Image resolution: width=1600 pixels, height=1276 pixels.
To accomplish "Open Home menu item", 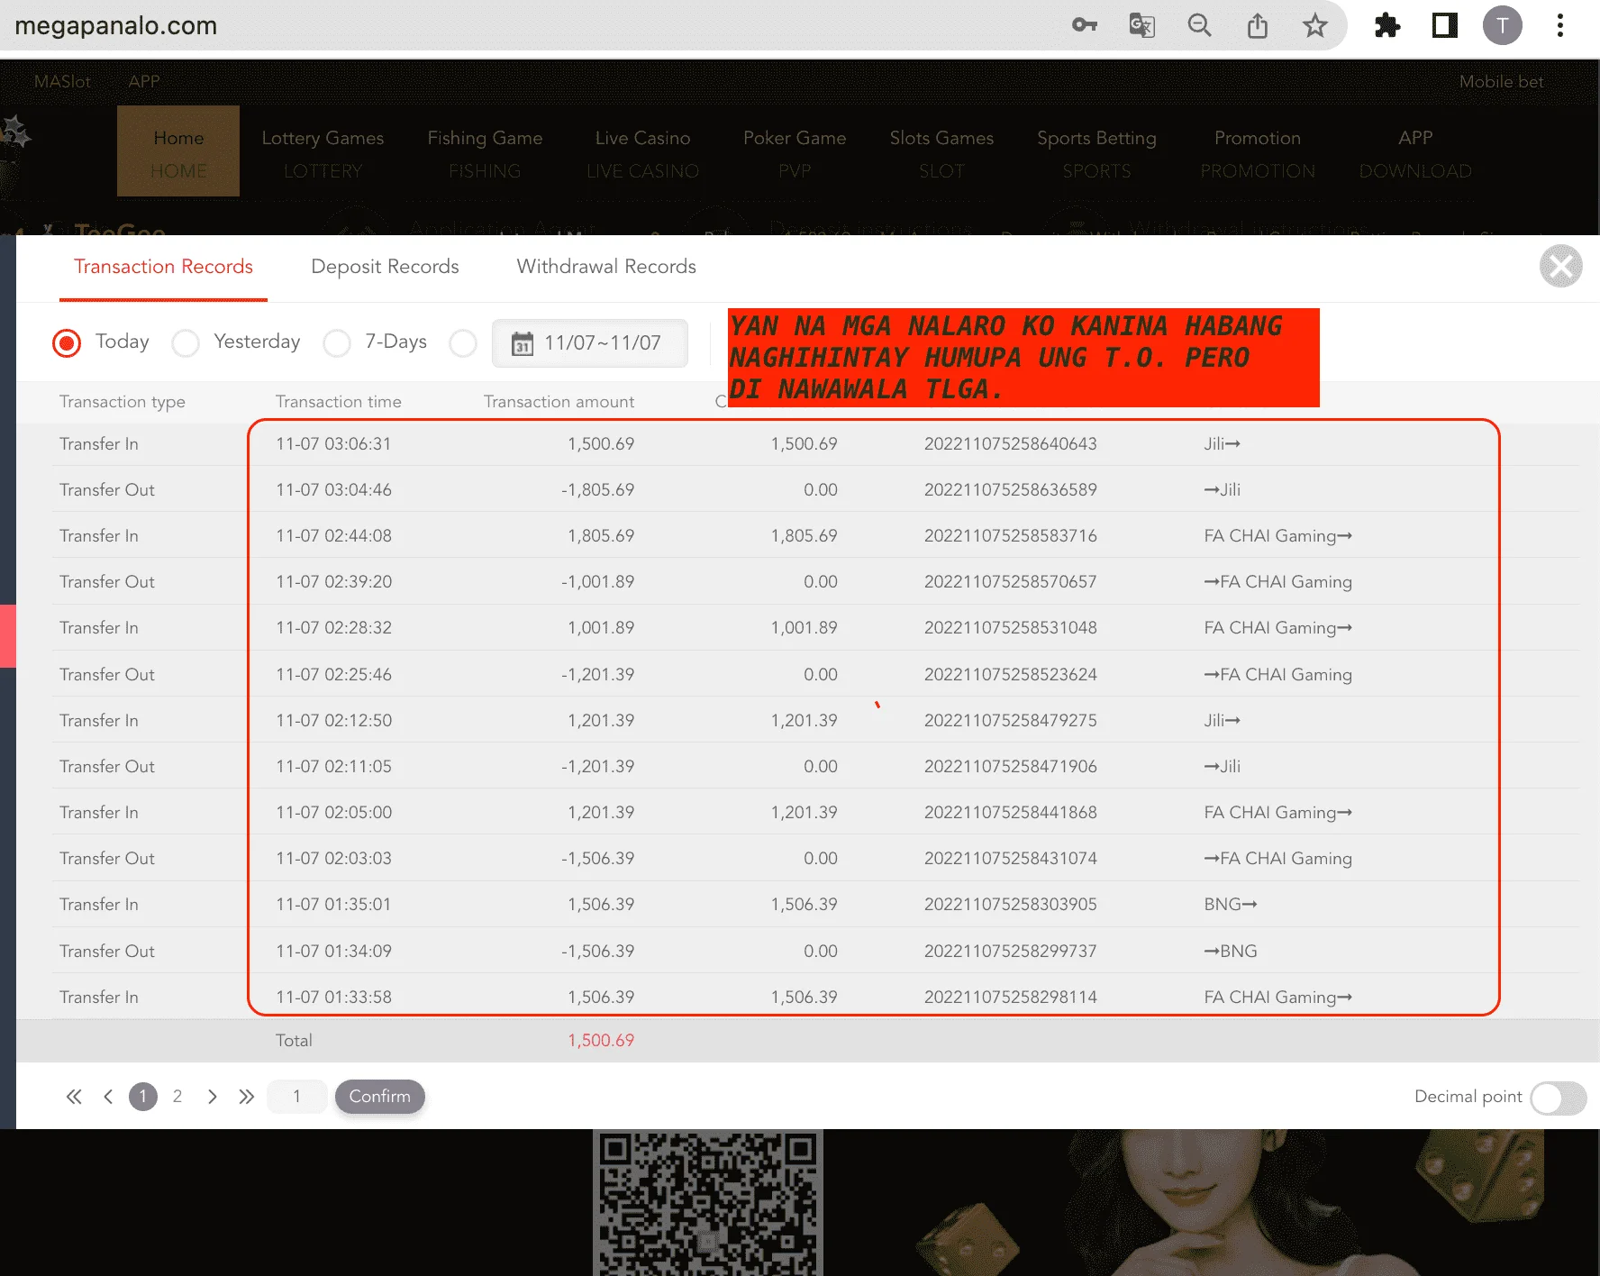I will (178, 151).
